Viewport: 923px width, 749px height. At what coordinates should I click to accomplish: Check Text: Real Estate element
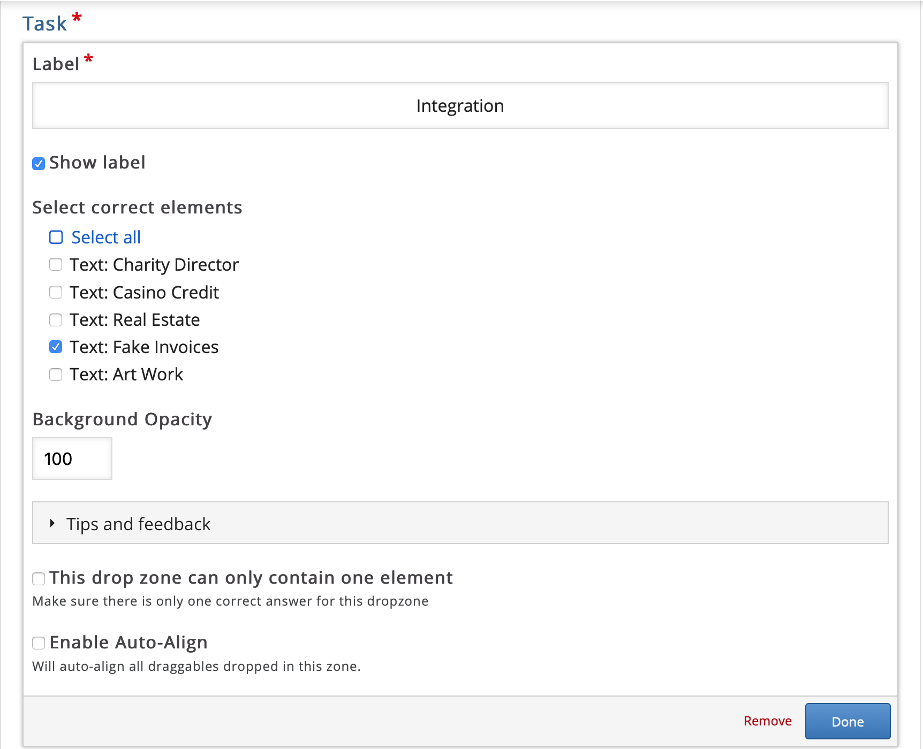point(56,320)
